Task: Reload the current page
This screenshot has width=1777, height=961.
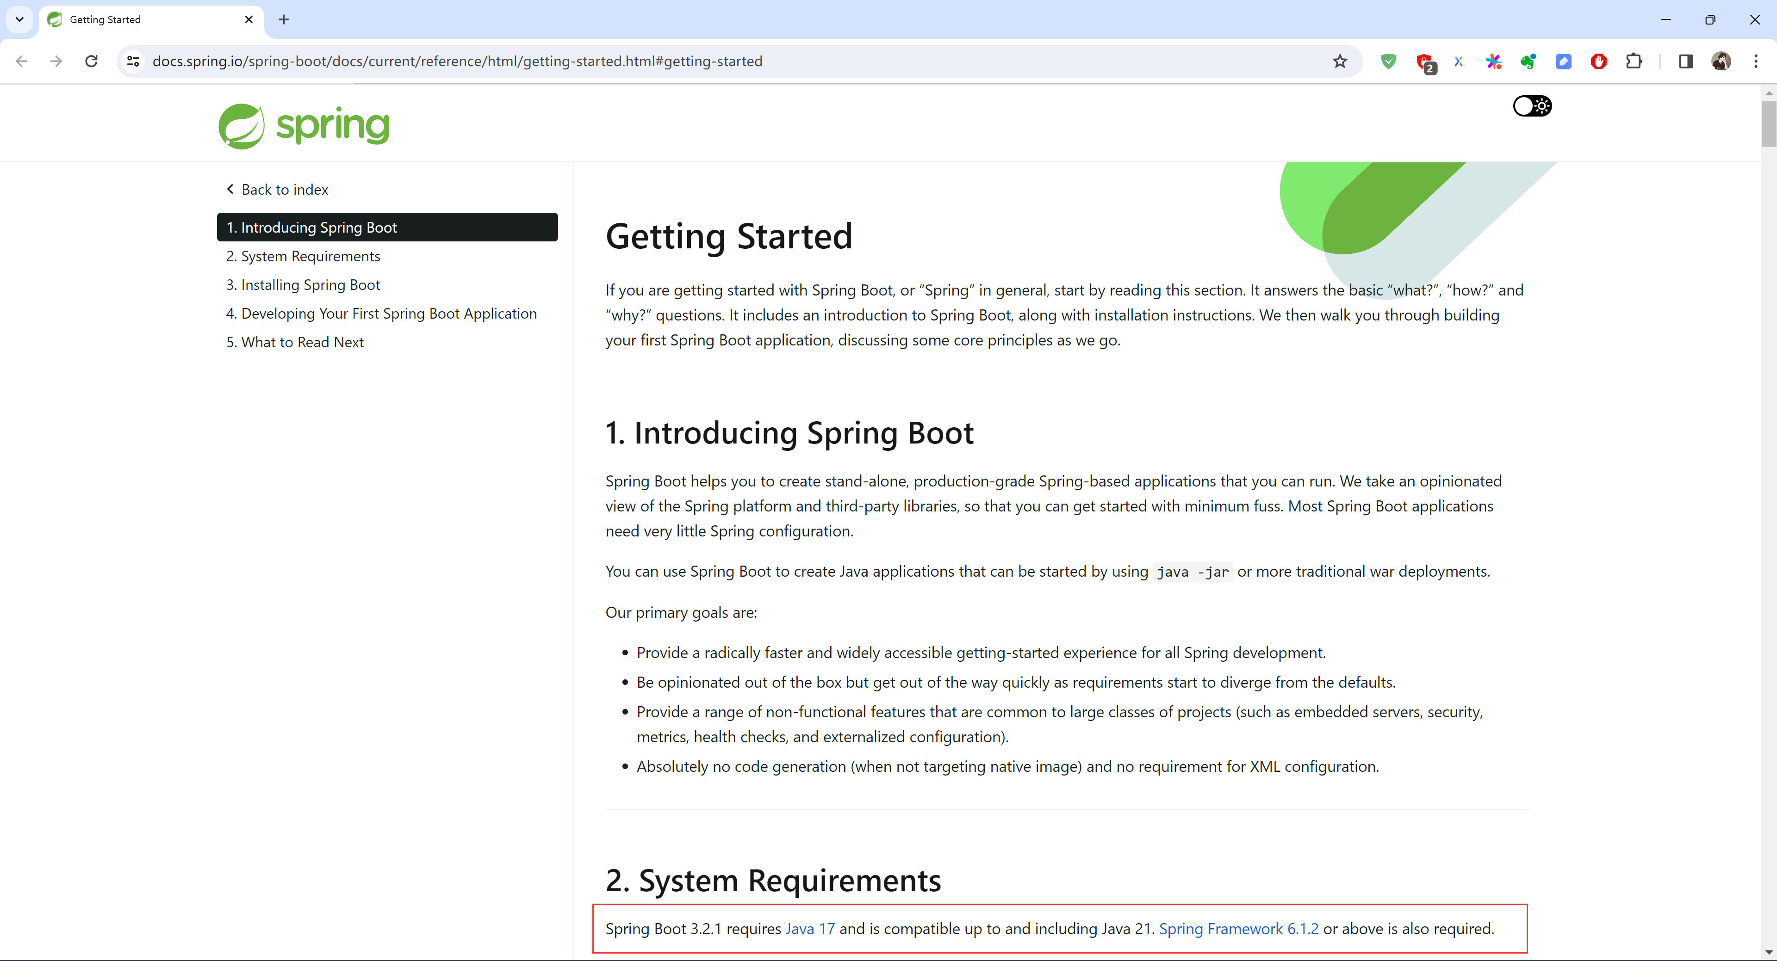Action: point(91,62)
